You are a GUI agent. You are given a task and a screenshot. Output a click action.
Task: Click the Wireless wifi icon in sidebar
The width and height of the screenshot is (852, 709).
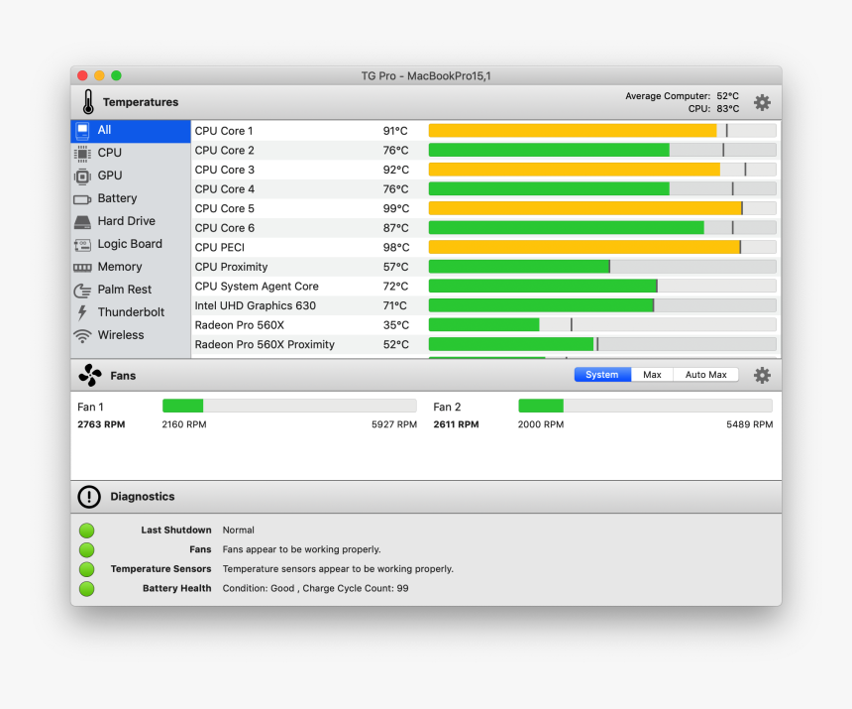[x=82, y=336]
